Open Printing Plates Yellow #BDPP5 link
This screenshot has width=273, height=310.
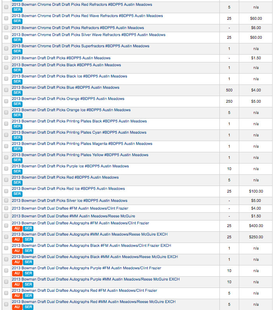pyautogui.click(x=80, y=155)
